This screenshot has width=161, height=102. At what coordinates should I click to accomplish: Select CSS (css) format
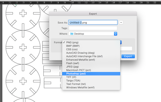coord(91,49)
